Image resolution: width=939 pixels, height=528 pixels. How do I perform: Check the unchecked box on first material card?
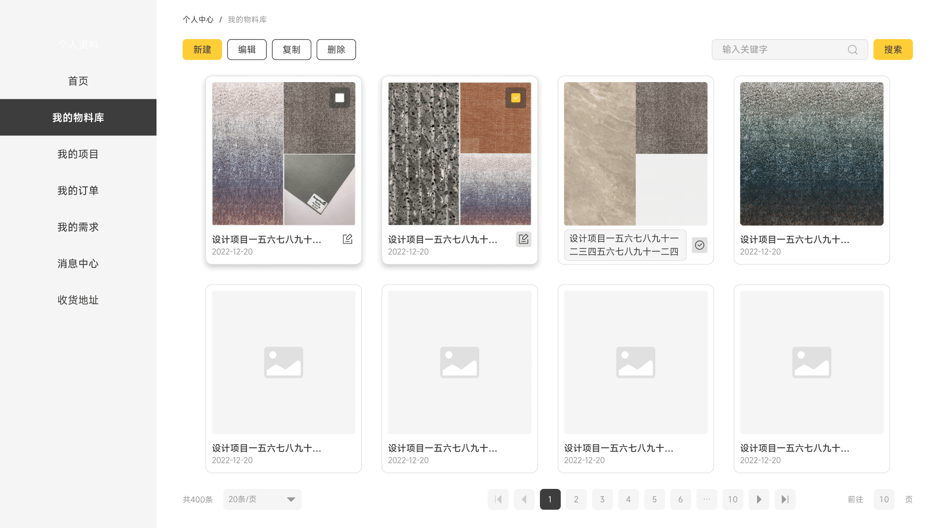click(339, 98)
